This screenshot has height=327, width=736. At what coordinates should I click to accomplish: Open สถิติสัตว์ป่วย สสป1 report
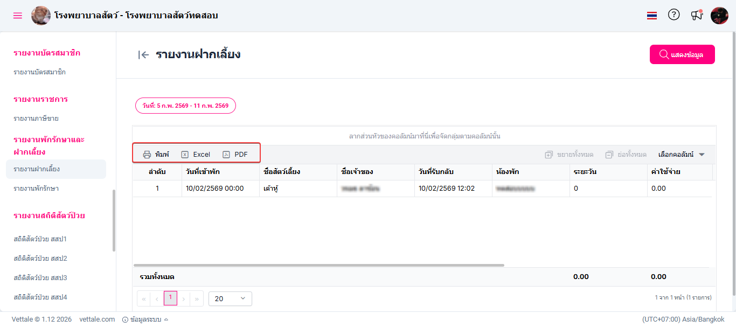coord(40,239)
